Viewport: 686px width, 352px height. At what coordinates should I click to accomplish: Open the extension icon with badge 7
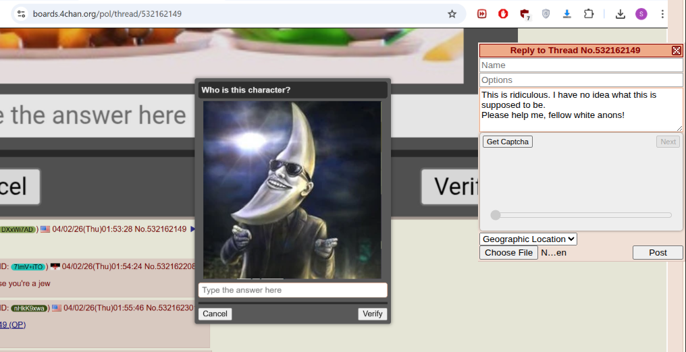point(525,14)
